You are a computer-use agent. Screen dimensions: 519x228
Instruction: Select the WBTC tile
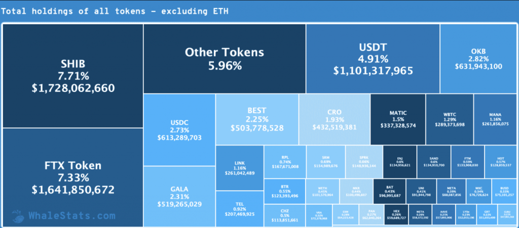tap(449, 119)
